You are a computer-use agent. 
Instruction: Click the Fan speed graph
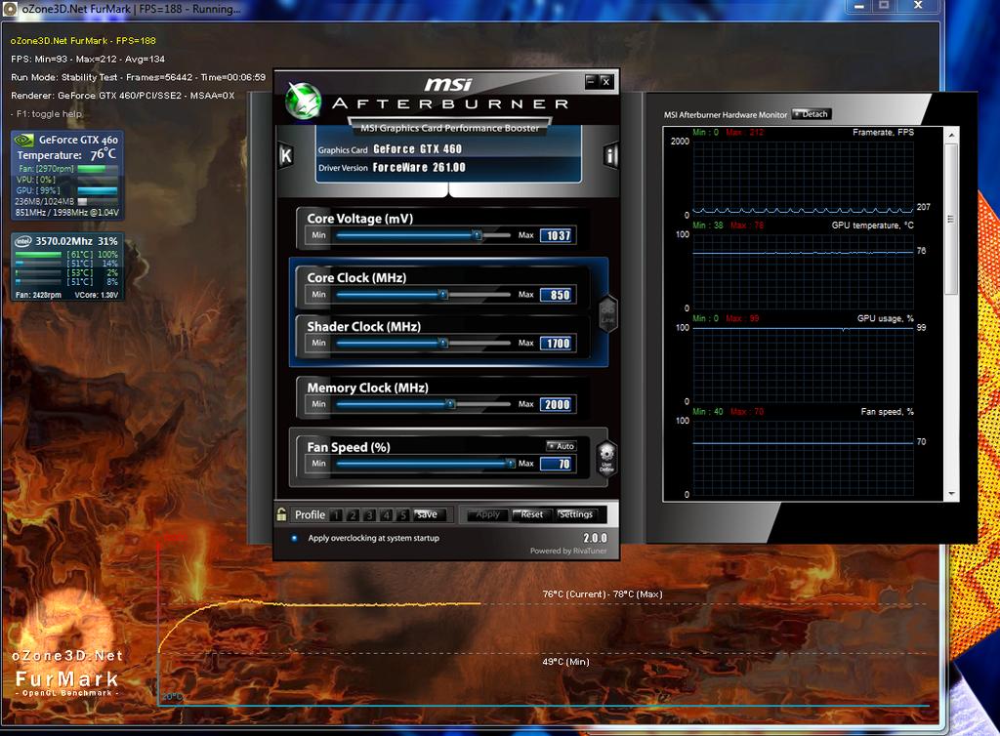803,458
